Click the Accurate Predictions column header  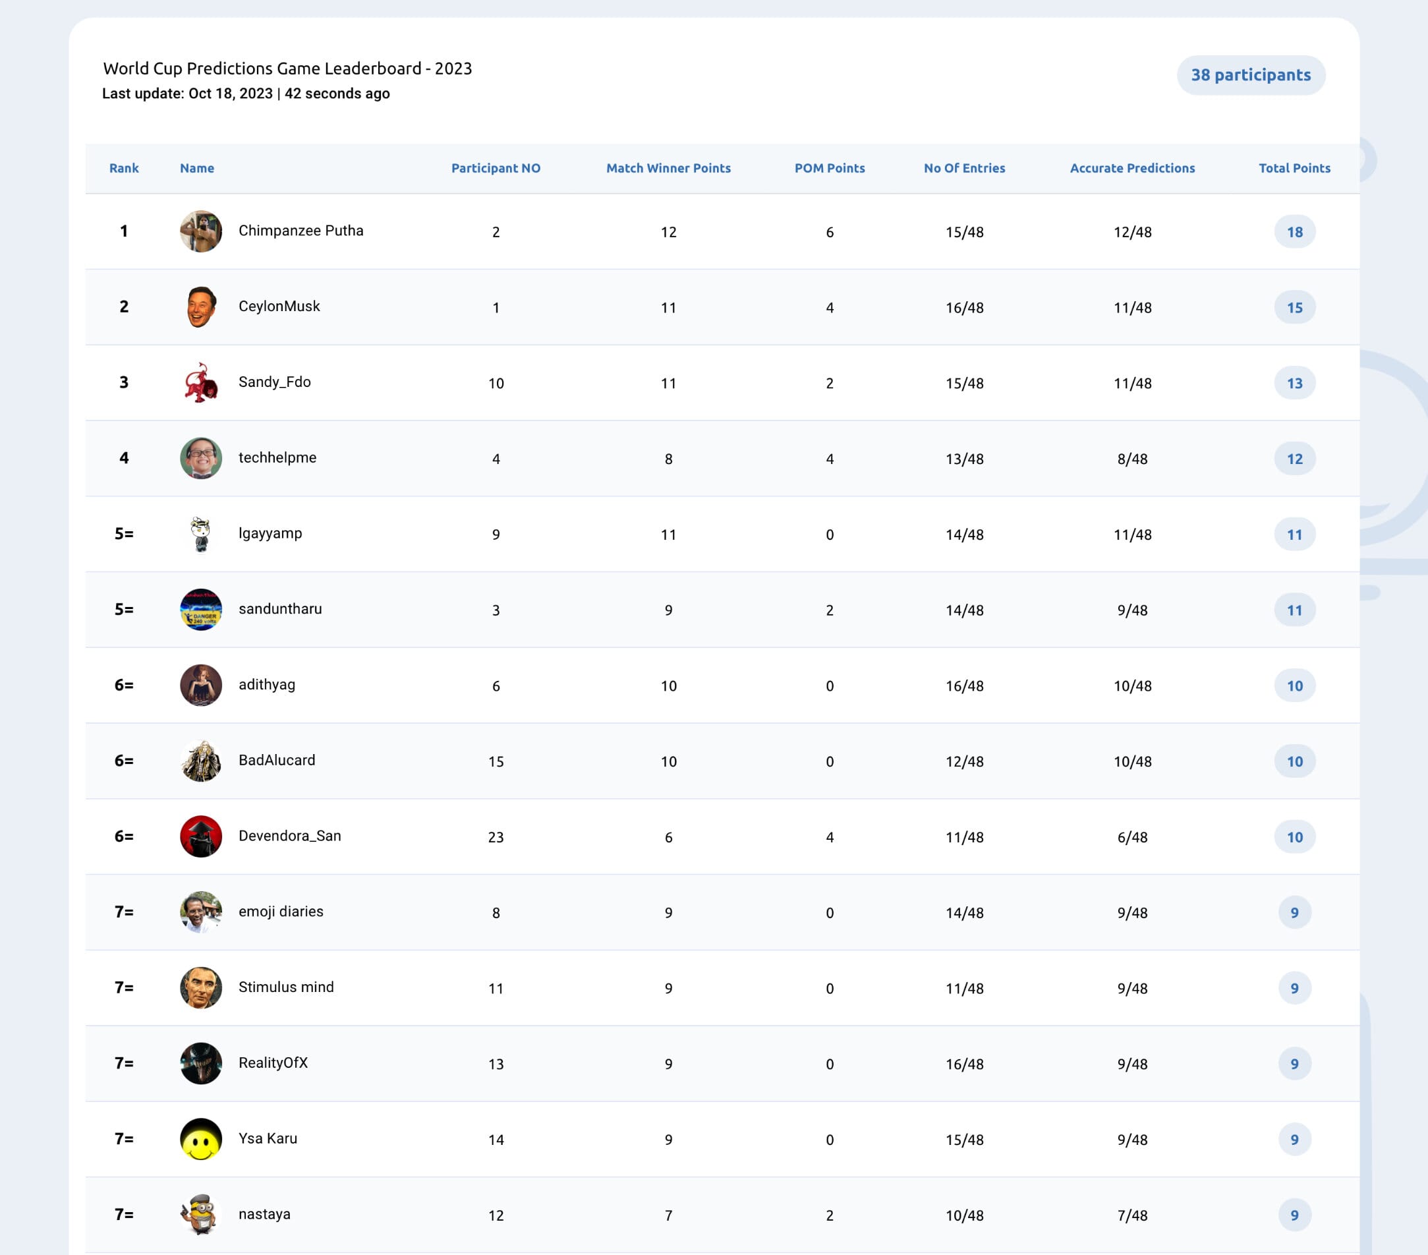point(1131,168)
